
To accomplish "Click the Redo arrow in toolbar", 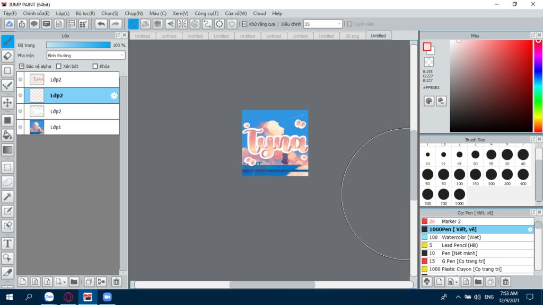I will (x=115, y=24).
